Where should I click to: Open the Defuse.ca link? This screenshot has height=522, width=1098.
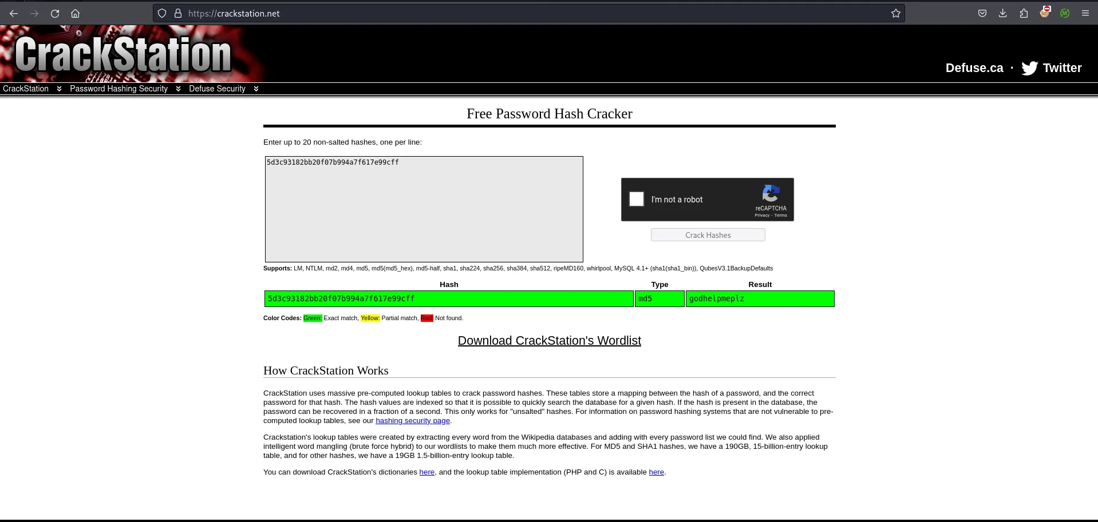pos(974,68)
